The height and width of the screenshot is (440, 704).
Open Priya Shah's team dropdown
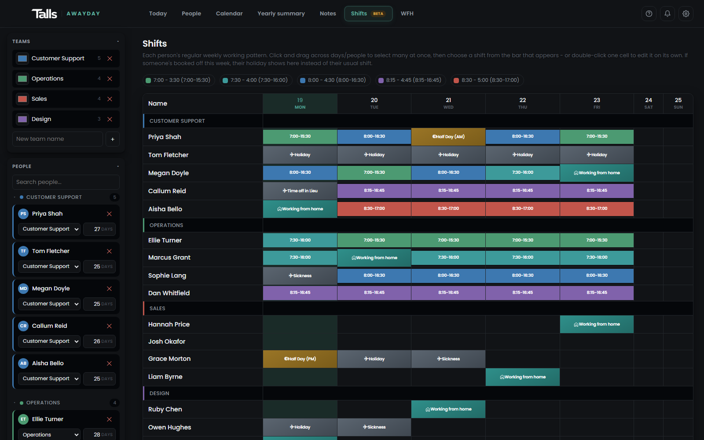point(49,229)
